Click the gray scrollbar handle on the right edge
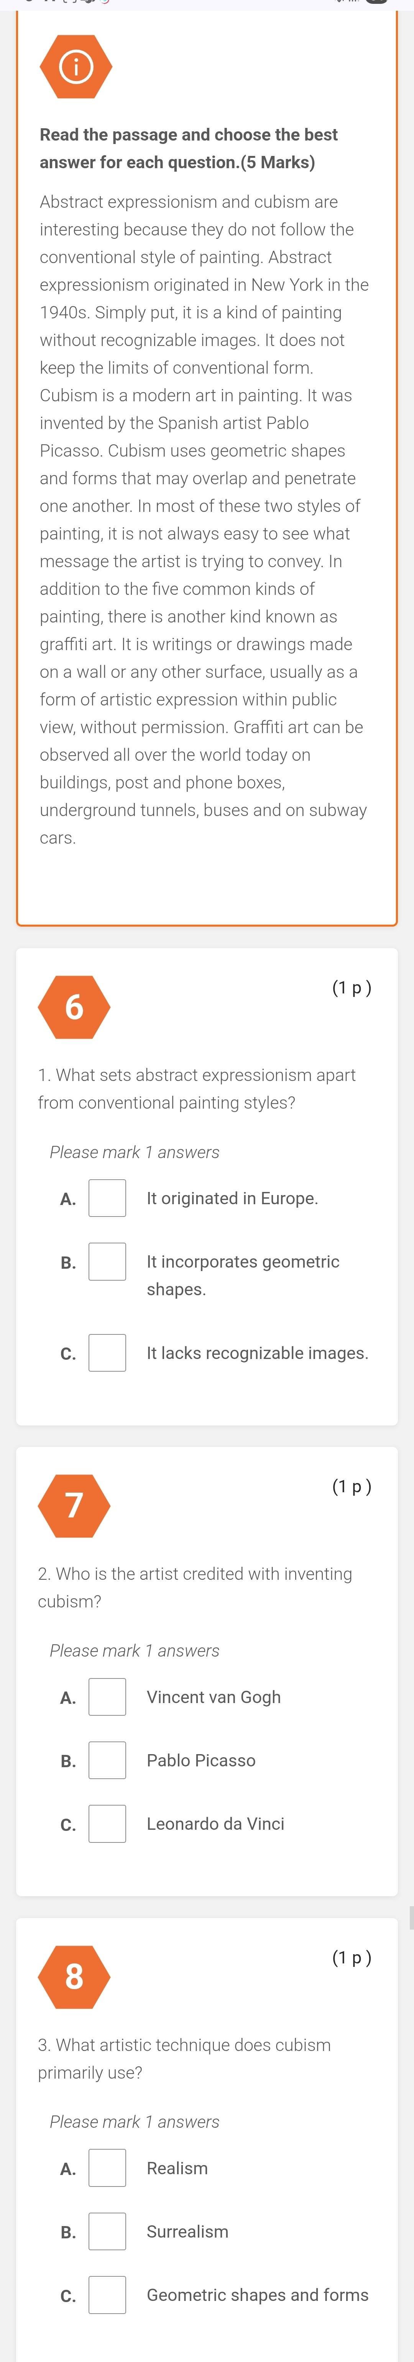The image size is (414, 2362). tap(411, 1917)
